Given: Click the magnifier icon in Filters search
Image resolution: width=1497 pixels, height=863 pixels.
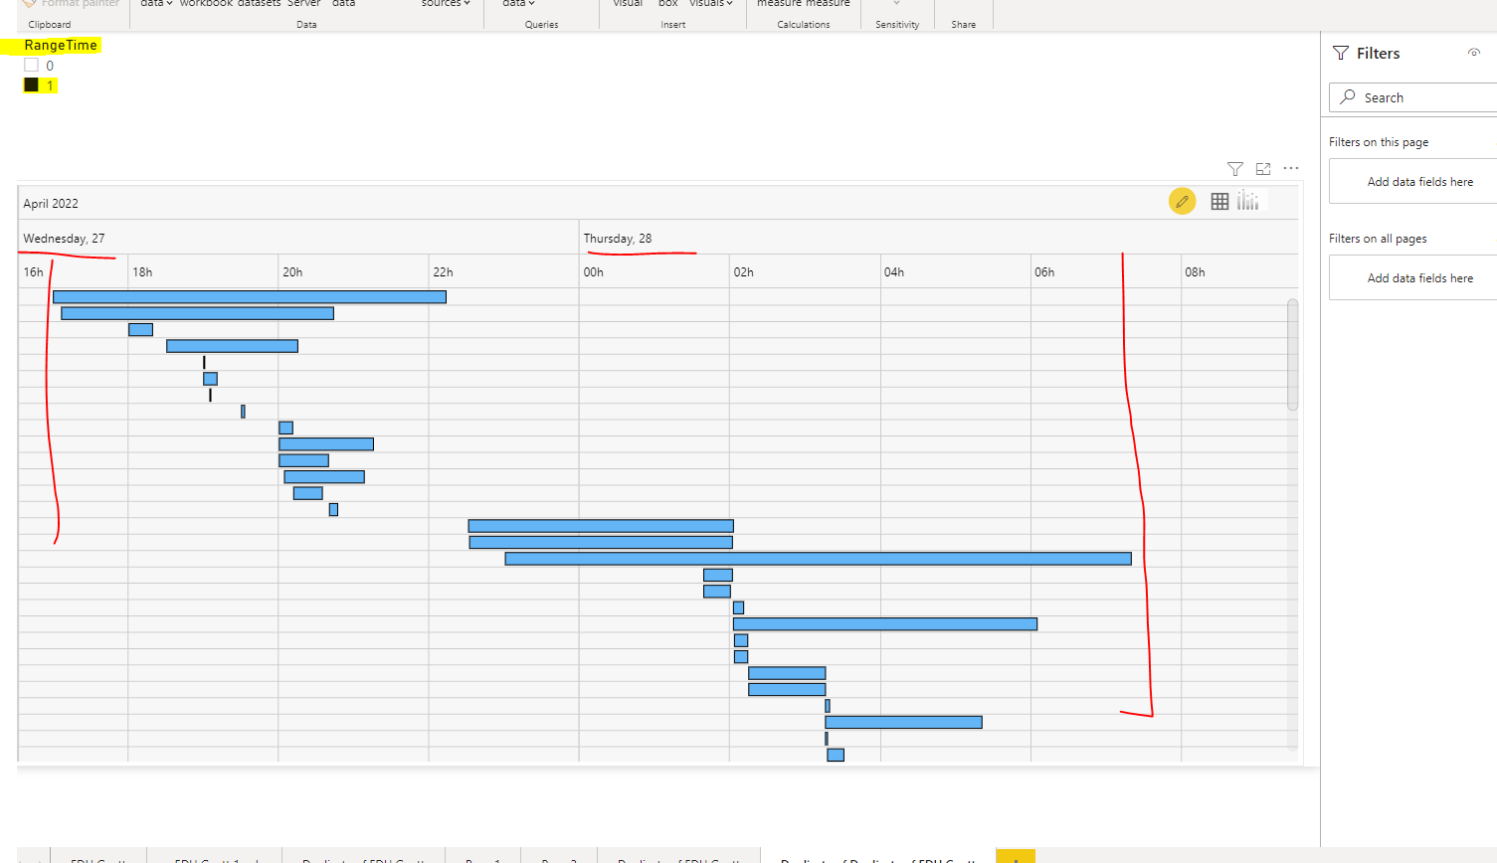Looking at the screenshot, I should pyautogui.click(x=1348, y=96).
